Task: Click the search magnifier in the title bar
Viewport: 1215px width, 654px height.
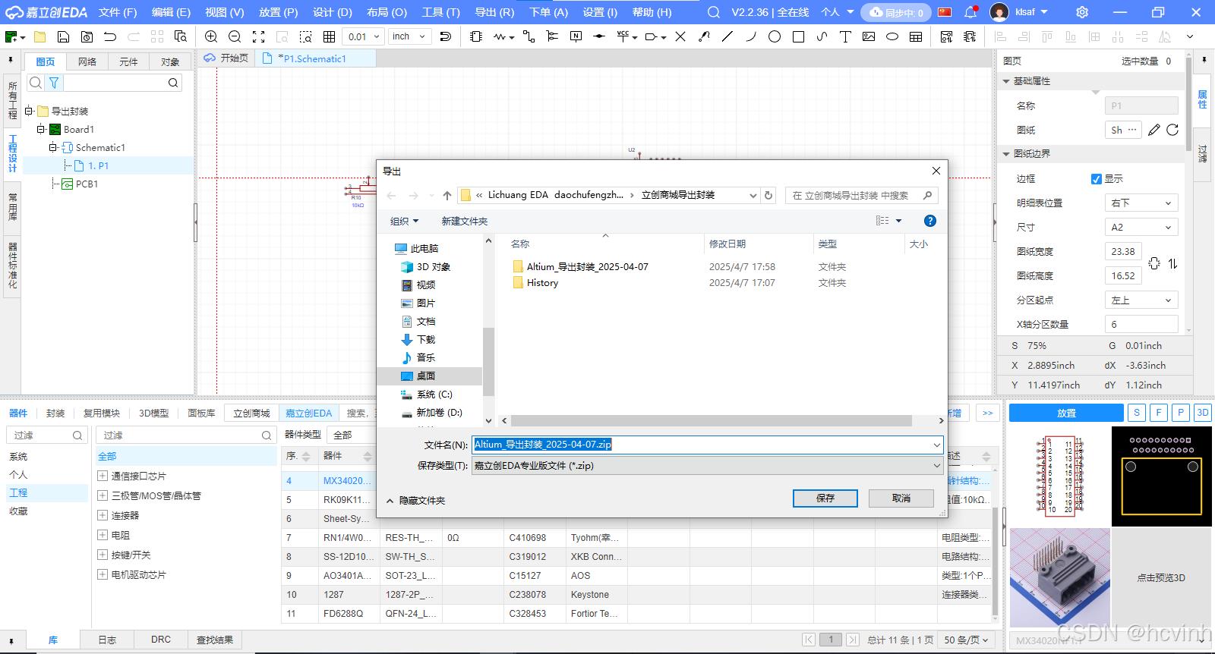Action: [x=713, y=12]
